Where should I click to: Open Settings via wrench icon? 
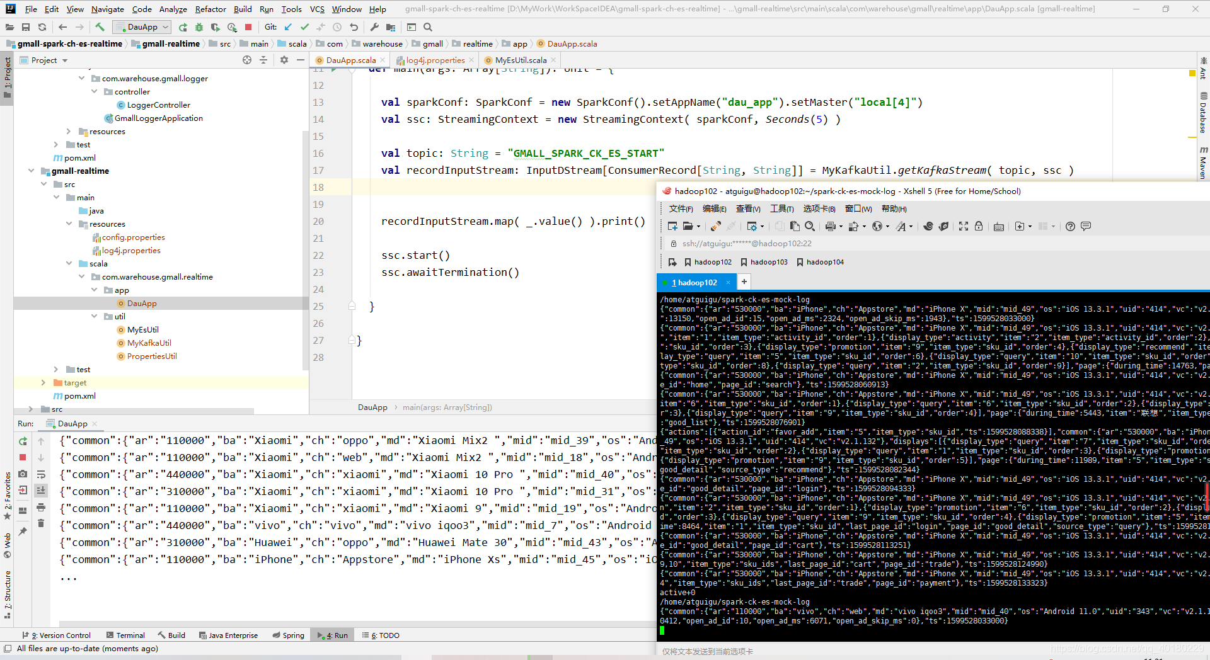pos(374,27)
